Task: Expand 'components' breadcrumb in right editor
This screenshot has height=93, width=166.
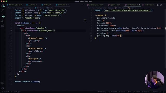Action: point(101,8)
